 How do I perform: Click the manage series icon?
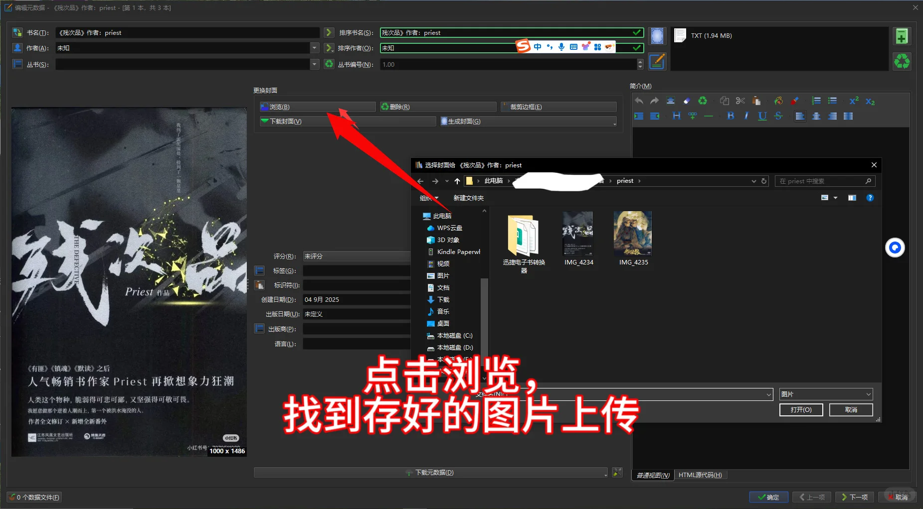pos(17,64)
